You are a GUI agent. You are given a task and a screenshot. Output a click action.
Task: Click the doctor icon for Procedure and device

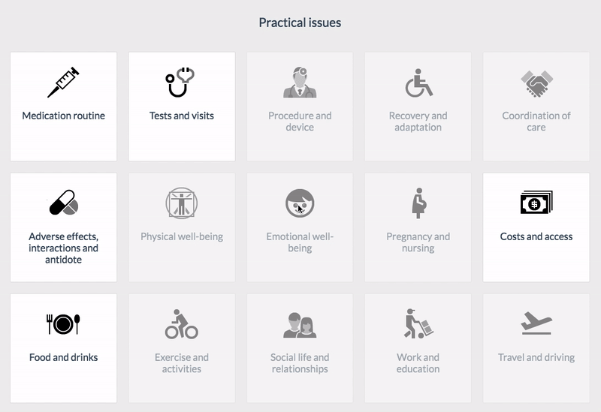[300, 83]
